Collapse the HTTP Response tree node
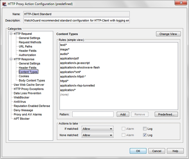Screen dimensions: 189x159 coord(11,59)
